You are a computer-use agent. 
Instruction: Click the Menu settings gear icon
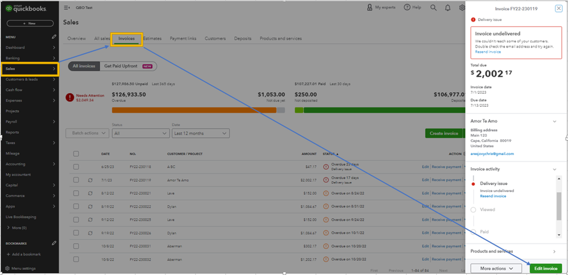[x=8, y=269]
